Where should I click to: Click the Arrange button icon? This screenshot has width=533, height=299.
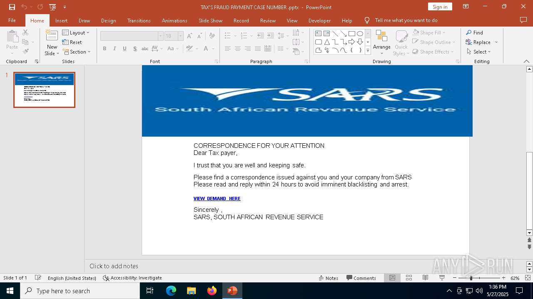(381, 36)
